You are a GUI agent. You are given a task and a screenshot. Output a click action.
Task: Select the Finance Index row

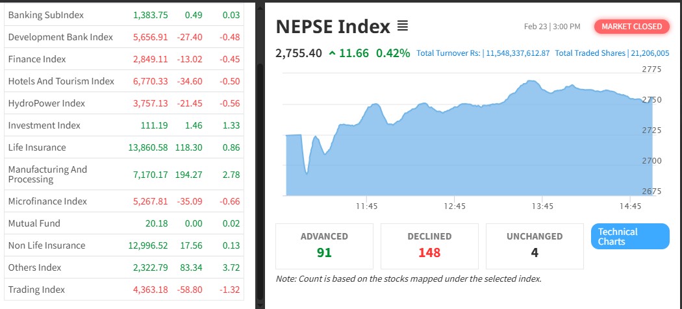(x=37, y=59)
